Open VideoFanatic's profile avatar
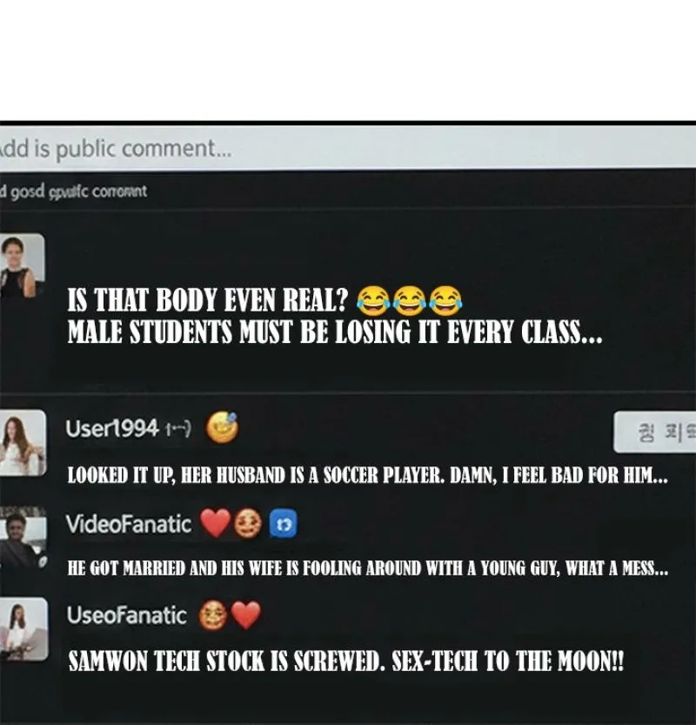The height and width of the screenshot is (725, 696). [x=23, y=537]
